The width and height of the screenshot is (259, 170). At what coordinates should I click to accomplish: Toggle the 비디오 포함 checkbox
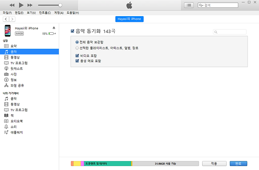(77, 56)
